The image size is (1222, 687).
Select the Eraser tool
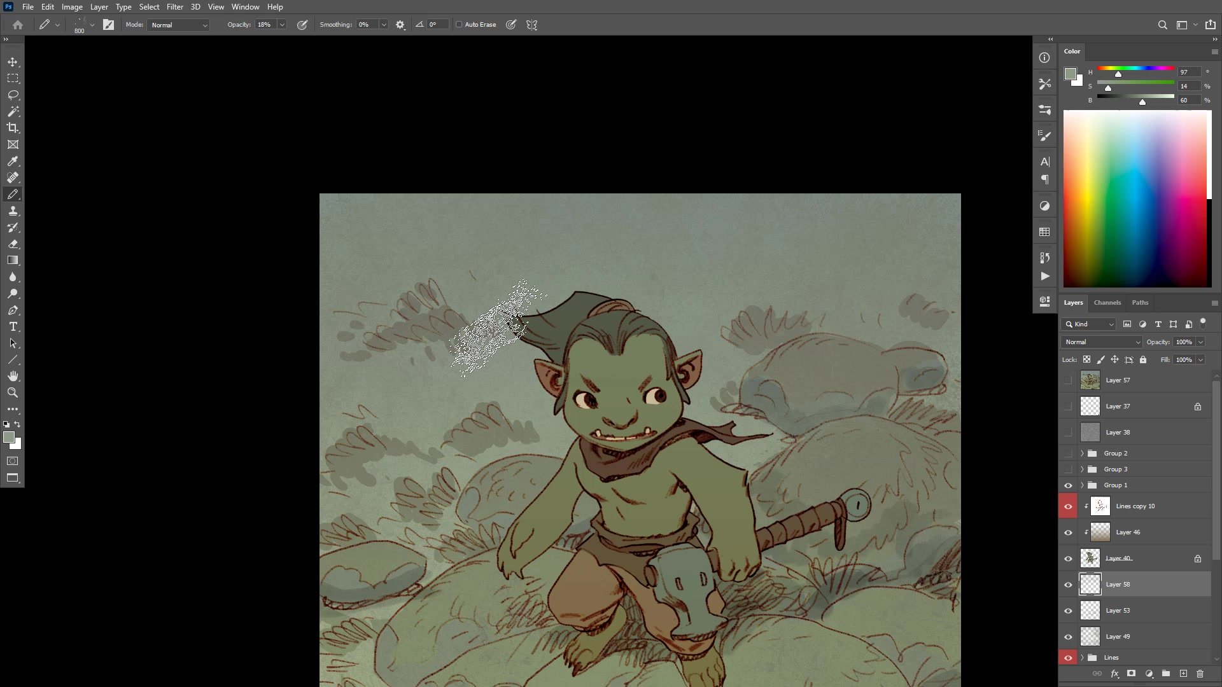tap(13, 244)
